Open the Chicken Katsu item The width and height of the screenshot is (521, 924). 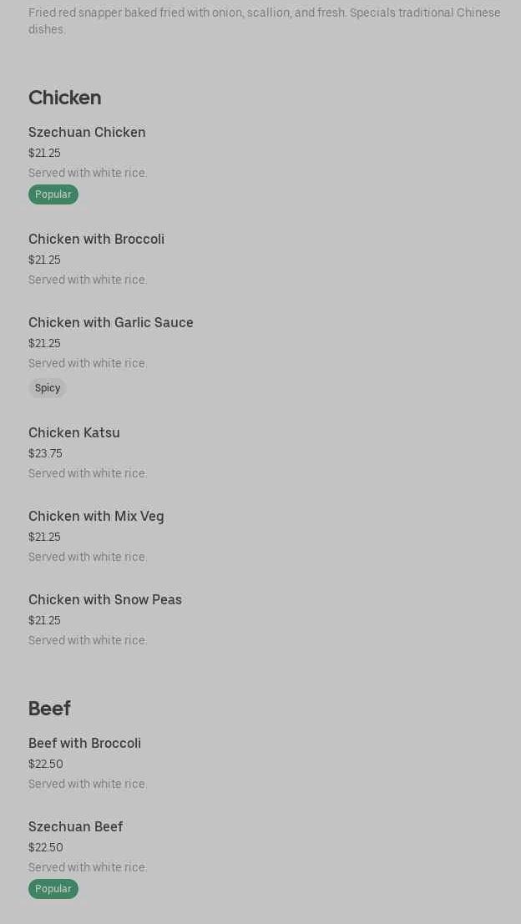pyautogui.click(x=74, y=433)
